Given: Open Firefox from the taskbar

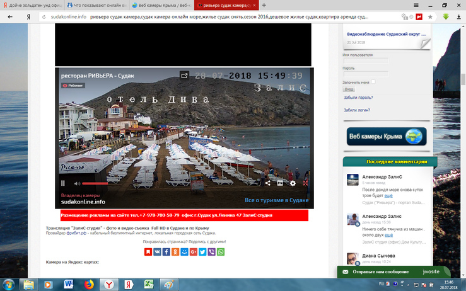Looking at the screenshot, I should click(x=88, y=284).
